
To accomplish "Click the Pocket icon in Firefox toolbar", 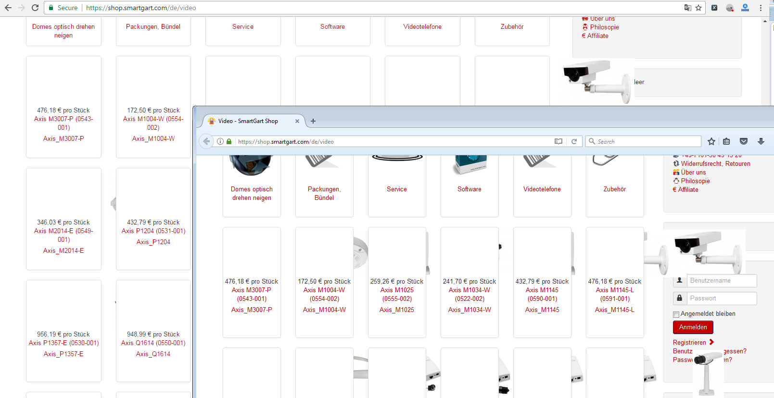I will point(744,141).
